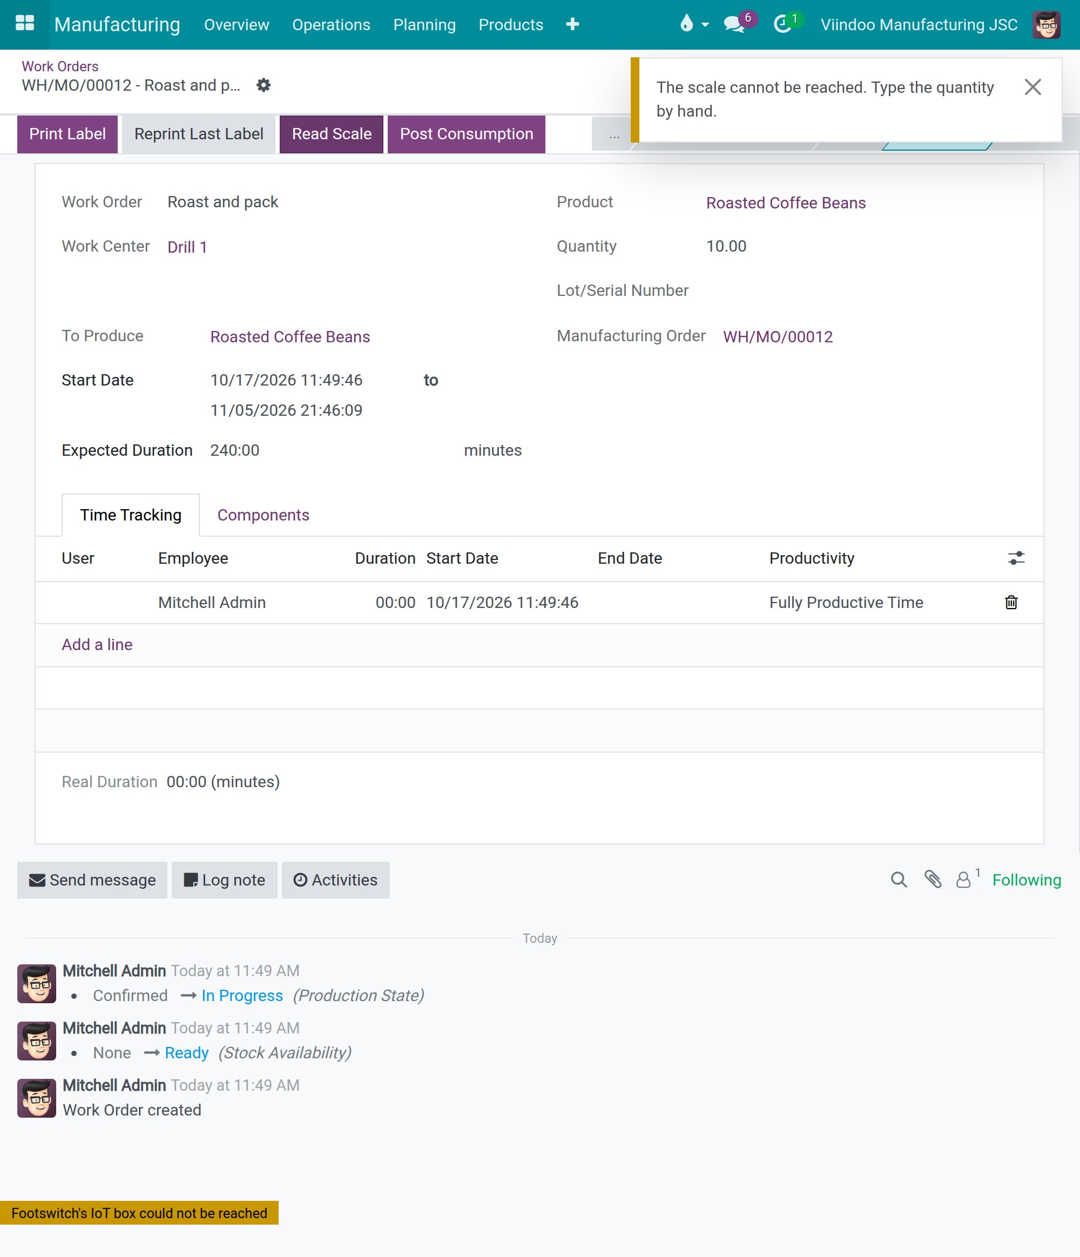Switch company Viindoo Manufacturing JSC
This screenshot has width=1080, height=1257.
point(919,25)
